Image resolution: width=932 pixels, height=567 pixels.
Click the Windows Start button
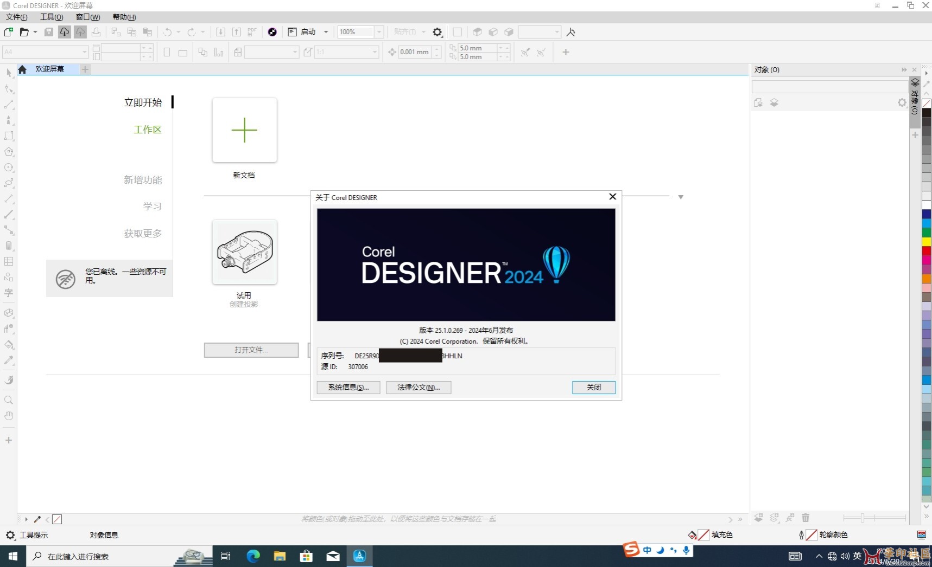pos(13,556)
